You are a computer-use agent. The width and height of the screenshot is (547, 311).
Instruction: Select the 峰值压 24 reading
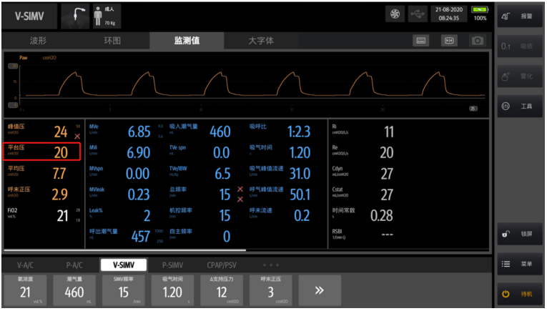click(x=42, y=131)
